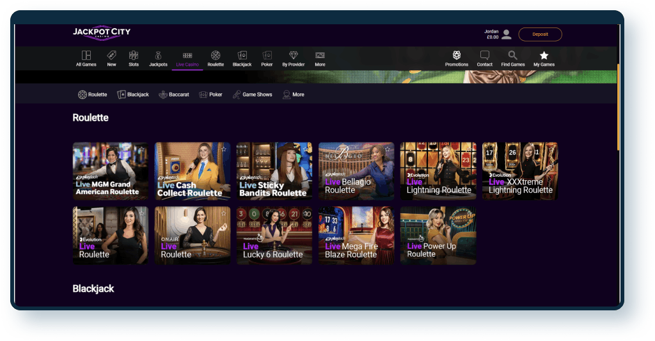
Task: Select Game Shows in the sub-menu
Action: click(x=252, y=95)
